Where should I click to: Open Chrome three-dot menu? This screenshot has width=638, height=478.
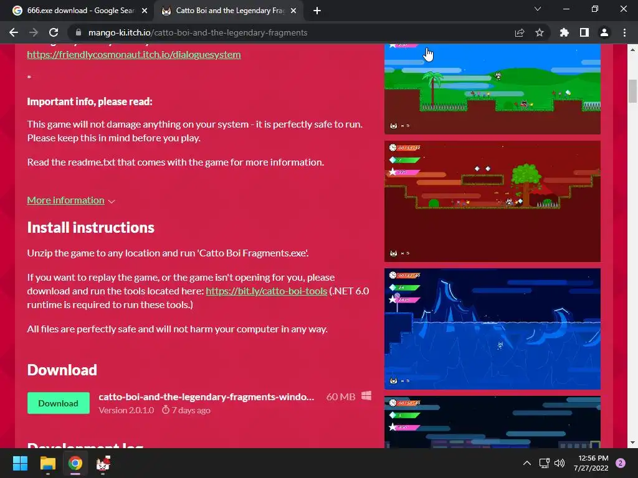coord(624,32)
